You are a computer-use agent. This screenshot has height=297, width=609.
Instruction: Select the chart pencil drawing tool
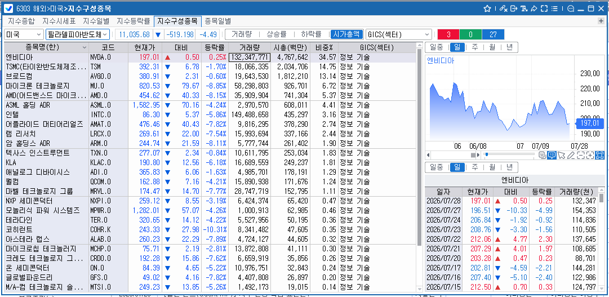click(571, 155)
